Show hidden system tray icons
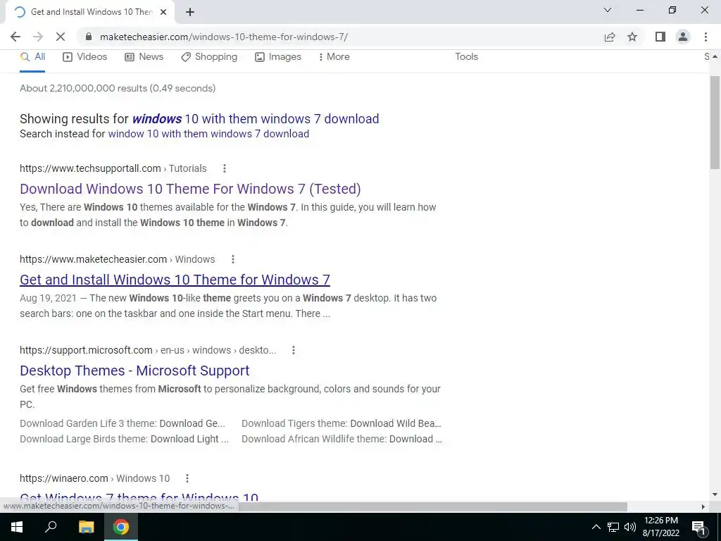This screenshot has height=541, width=721. point(596,527)
